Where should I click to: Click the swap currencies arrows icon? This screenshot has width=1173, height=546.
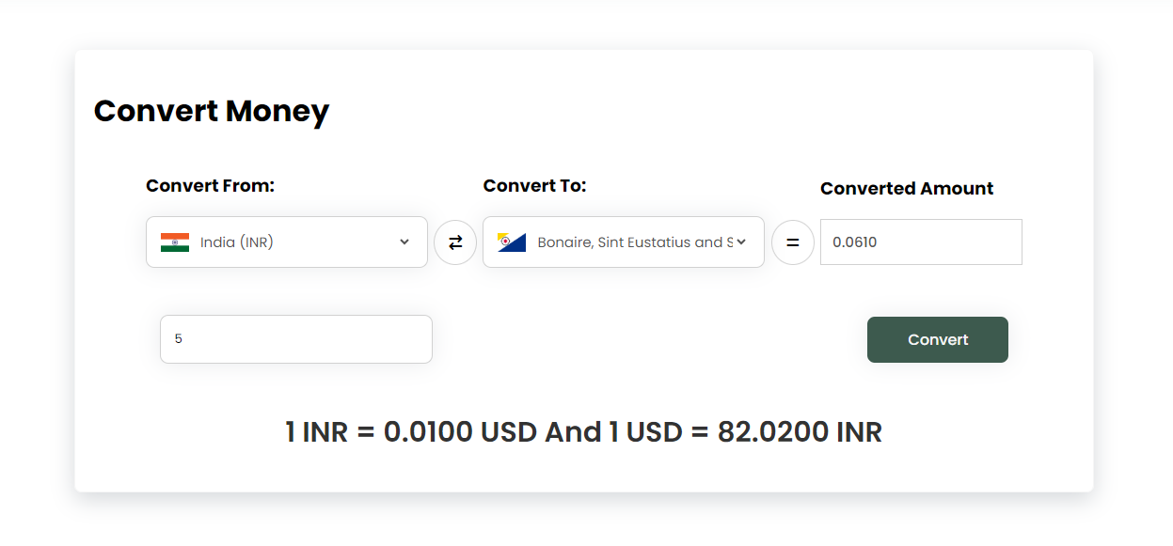(x=455, y=242)
